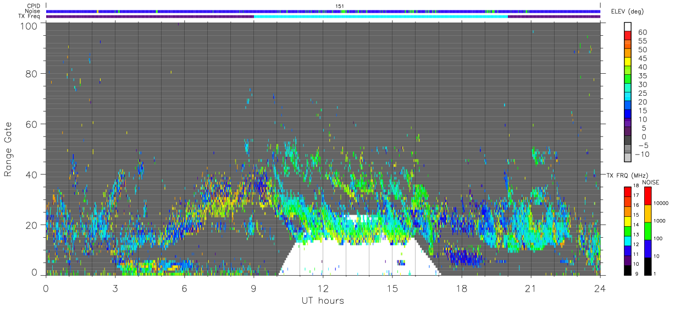Click the x-axis tick label 18
The width and height of the screenshot is (675, 312).
(462, 288)
